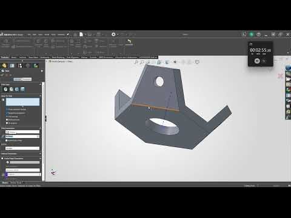Toggle Tangent propagation checkbox
Viewport: 291px width, 218px height.
point(7,113)
